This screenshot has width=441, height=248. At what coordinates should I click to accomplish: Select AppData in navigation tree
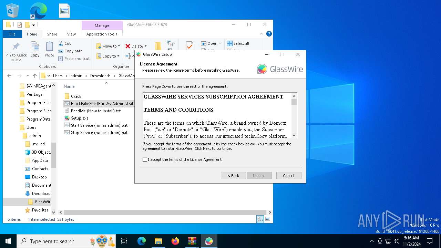(40, 161)
